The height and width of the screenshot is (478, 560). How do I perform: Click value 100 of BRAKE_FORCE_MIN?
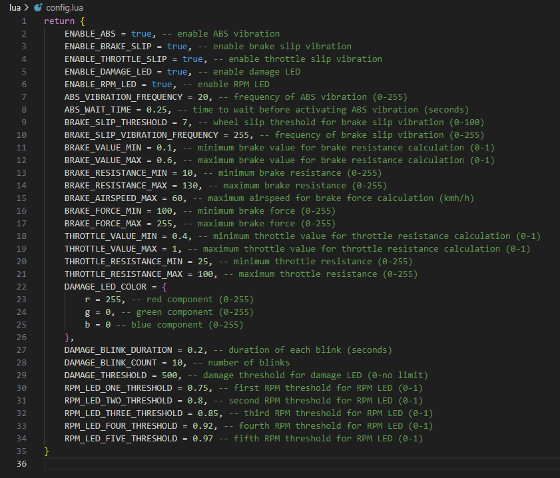(164, 211)
